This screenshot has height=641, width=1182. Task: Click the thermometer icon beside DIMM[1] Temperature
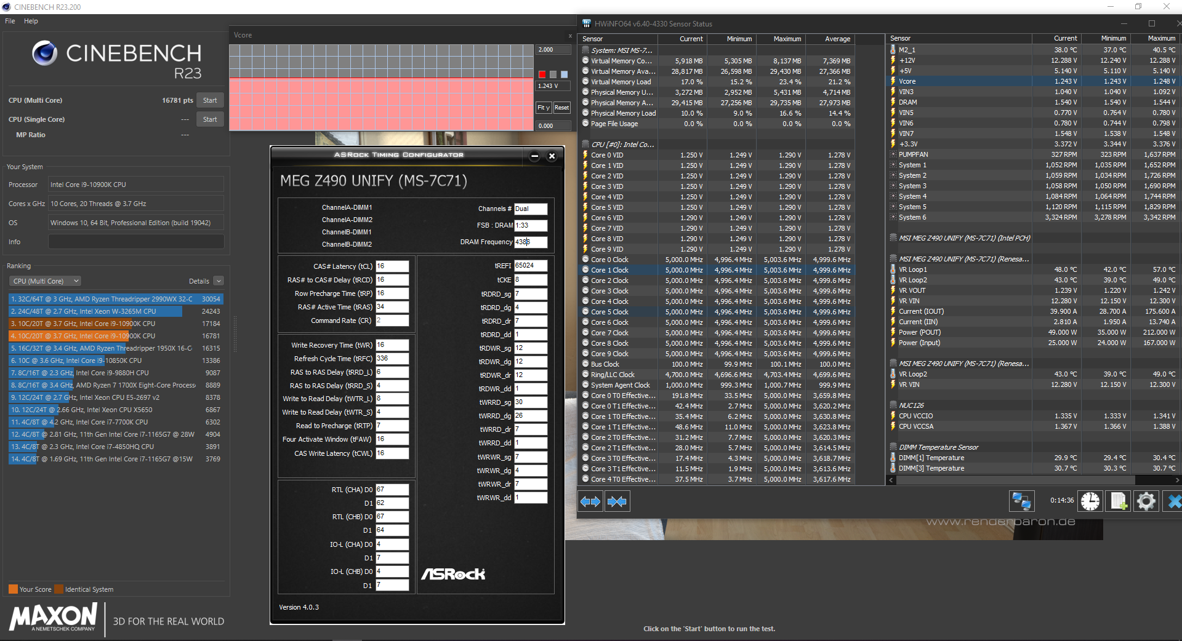[893, 458]
